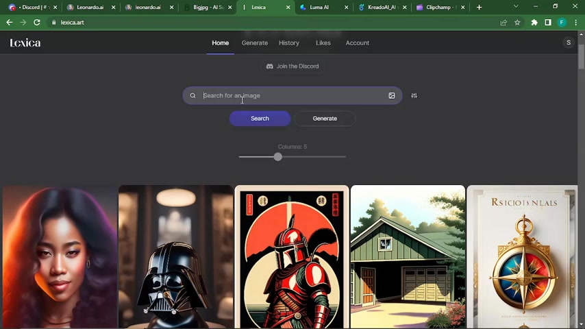Image resolution: width=585 pixels, height=329 pixels.
Task: Close the Clipchamp tab
Action: click(x=462, y=7)
